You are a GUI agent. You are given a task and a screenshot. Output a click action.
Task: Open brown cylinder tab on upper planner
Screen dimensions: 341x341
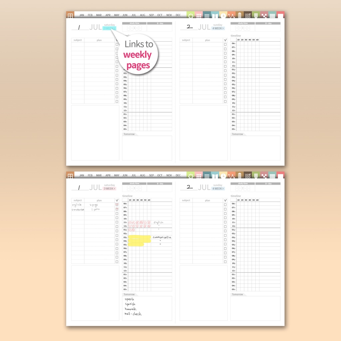239,15
